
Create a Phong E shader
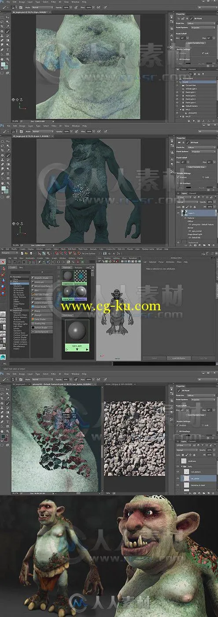click(x=42, y=315)
